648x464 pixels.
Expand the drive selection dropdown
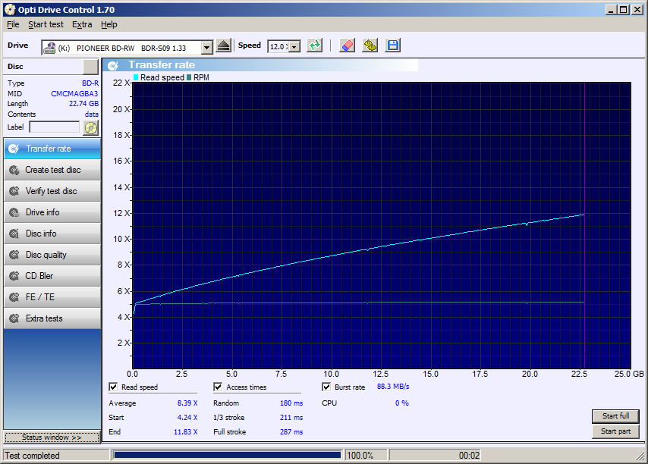[x=206, y=48]
